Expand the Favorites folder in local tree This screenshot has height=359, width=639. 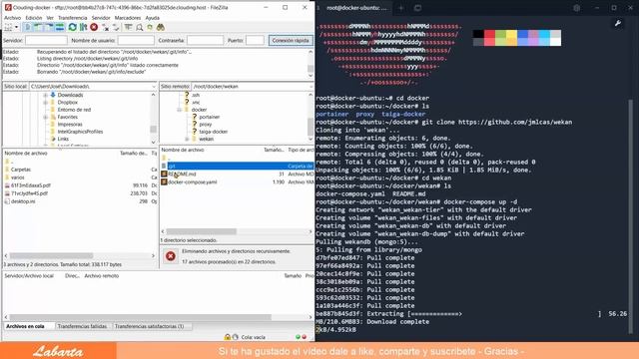46,117
